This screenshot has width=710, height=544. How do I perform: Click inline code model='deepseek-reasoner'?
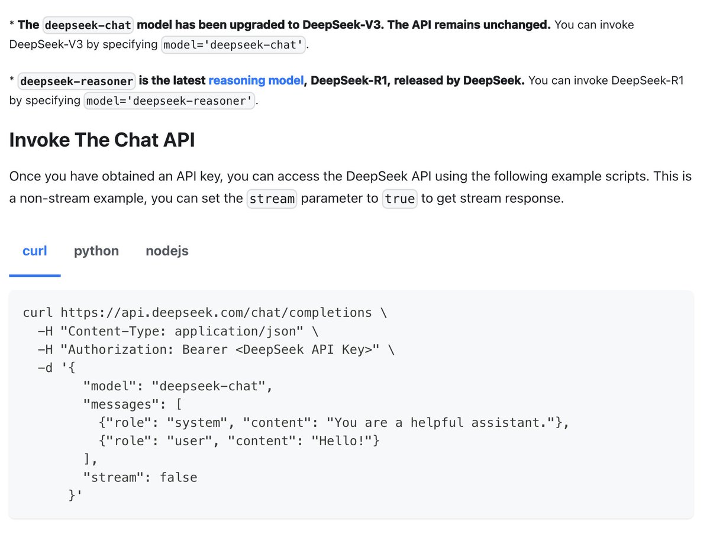(x=170, y=101)
